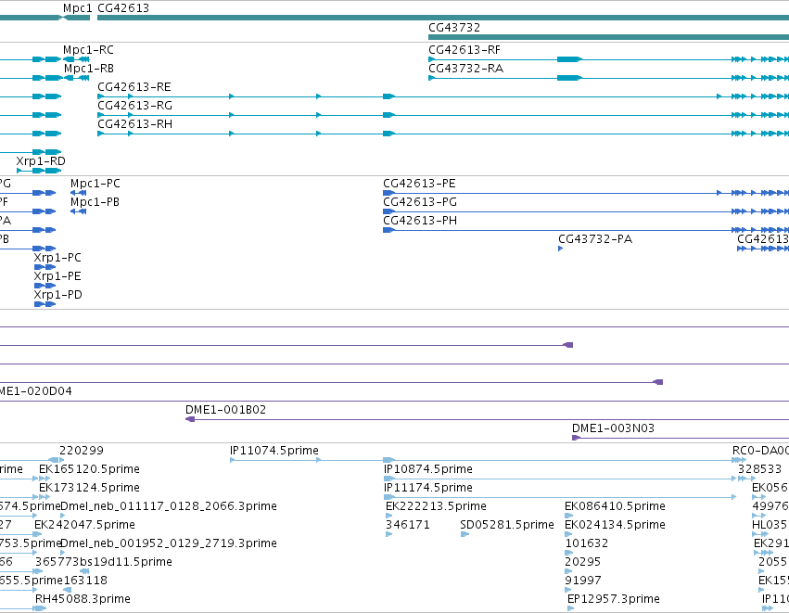Click protein Mpc1-PB label
Image resolution: width=789 pixels, height=613 pixels.
pyautogui.click(x=95, y=202)
